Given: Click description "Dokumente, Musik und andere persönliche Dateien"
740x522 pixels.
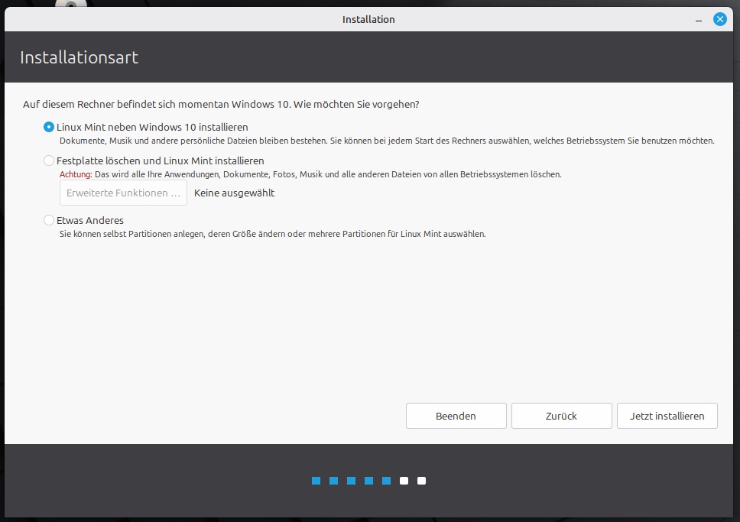Looking at the screenshot, I should pos(387,141).
